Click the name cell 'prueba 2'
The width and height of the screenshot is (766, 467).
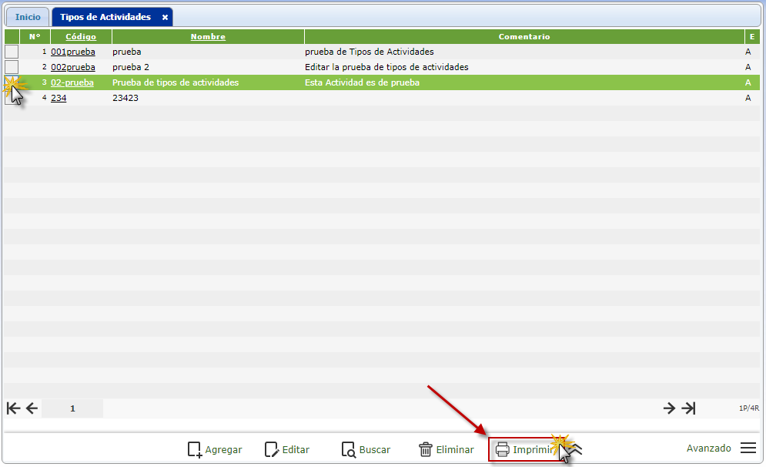(x=130, y=68)
